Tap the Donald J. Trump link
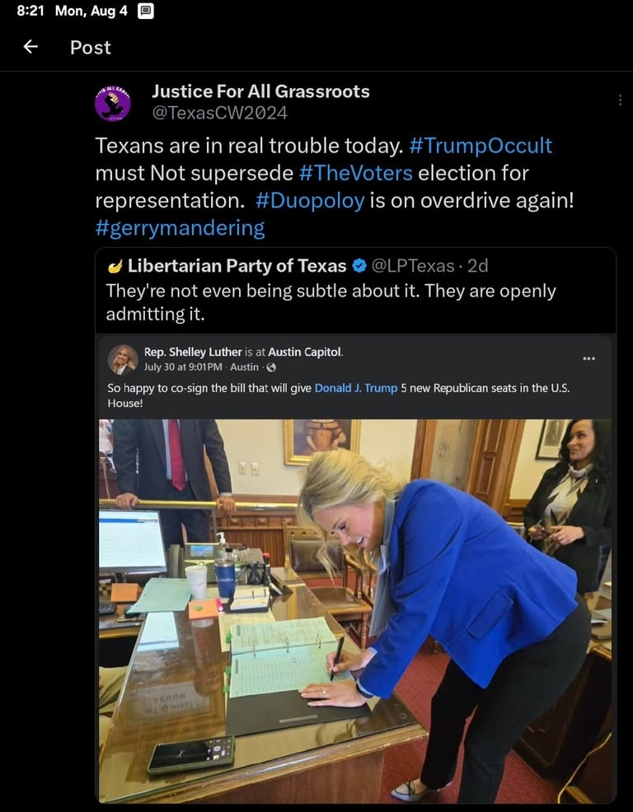633x812 pixels. point(355,388)
